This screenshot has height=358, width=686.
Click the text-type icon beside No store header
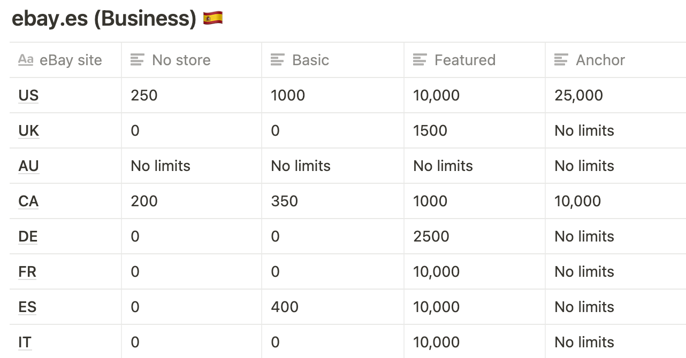tap(138, 60)
